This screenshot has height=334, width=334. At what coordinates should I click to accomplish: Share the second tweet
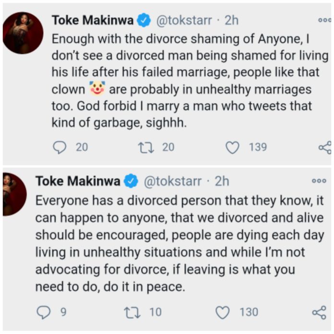pyautogui.click(x=319, y=312)
